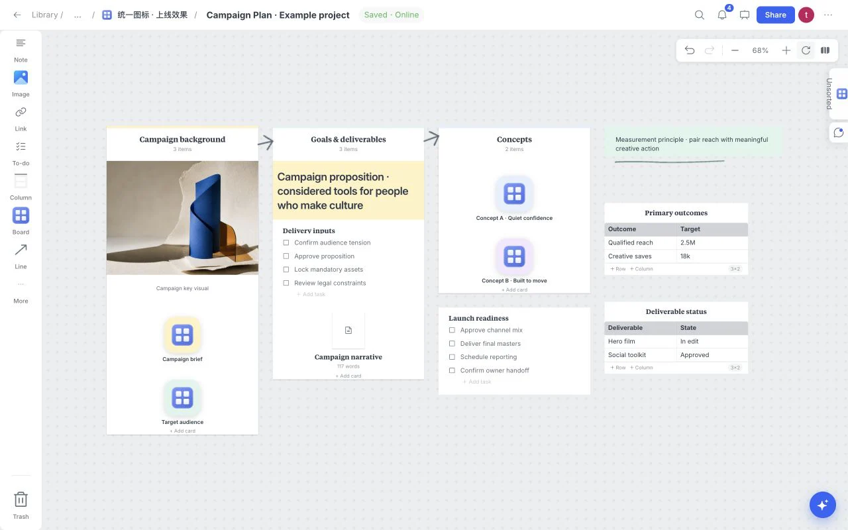Image resolution: width=848 pixels, height=530 pixels.
Task: Select the Link tool in sidebar
Action: coord(21,118)
